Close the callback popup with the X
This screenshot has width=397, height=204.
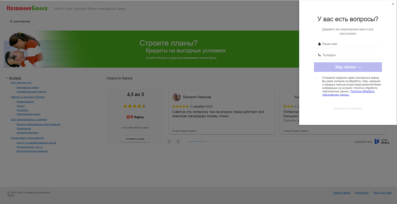(393, 4)
